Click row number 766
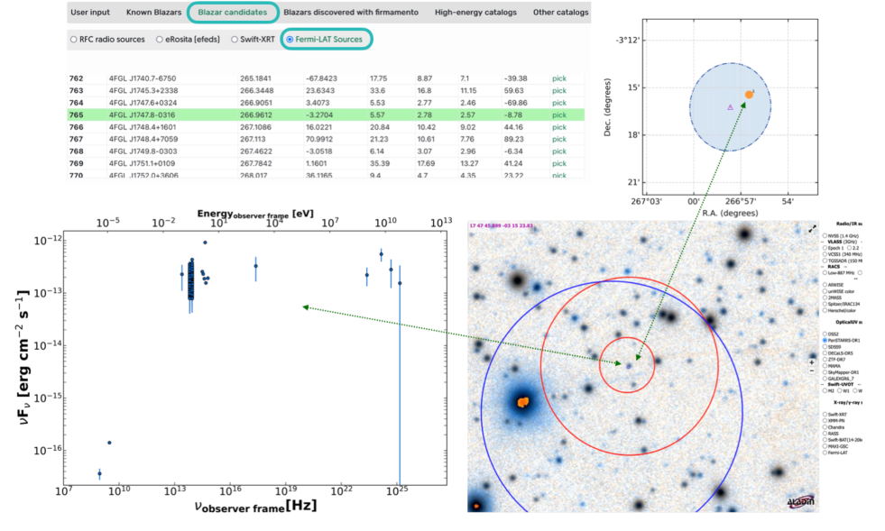Screen dimensions: 885x531 pyautogui.click(x=76, y=127)
